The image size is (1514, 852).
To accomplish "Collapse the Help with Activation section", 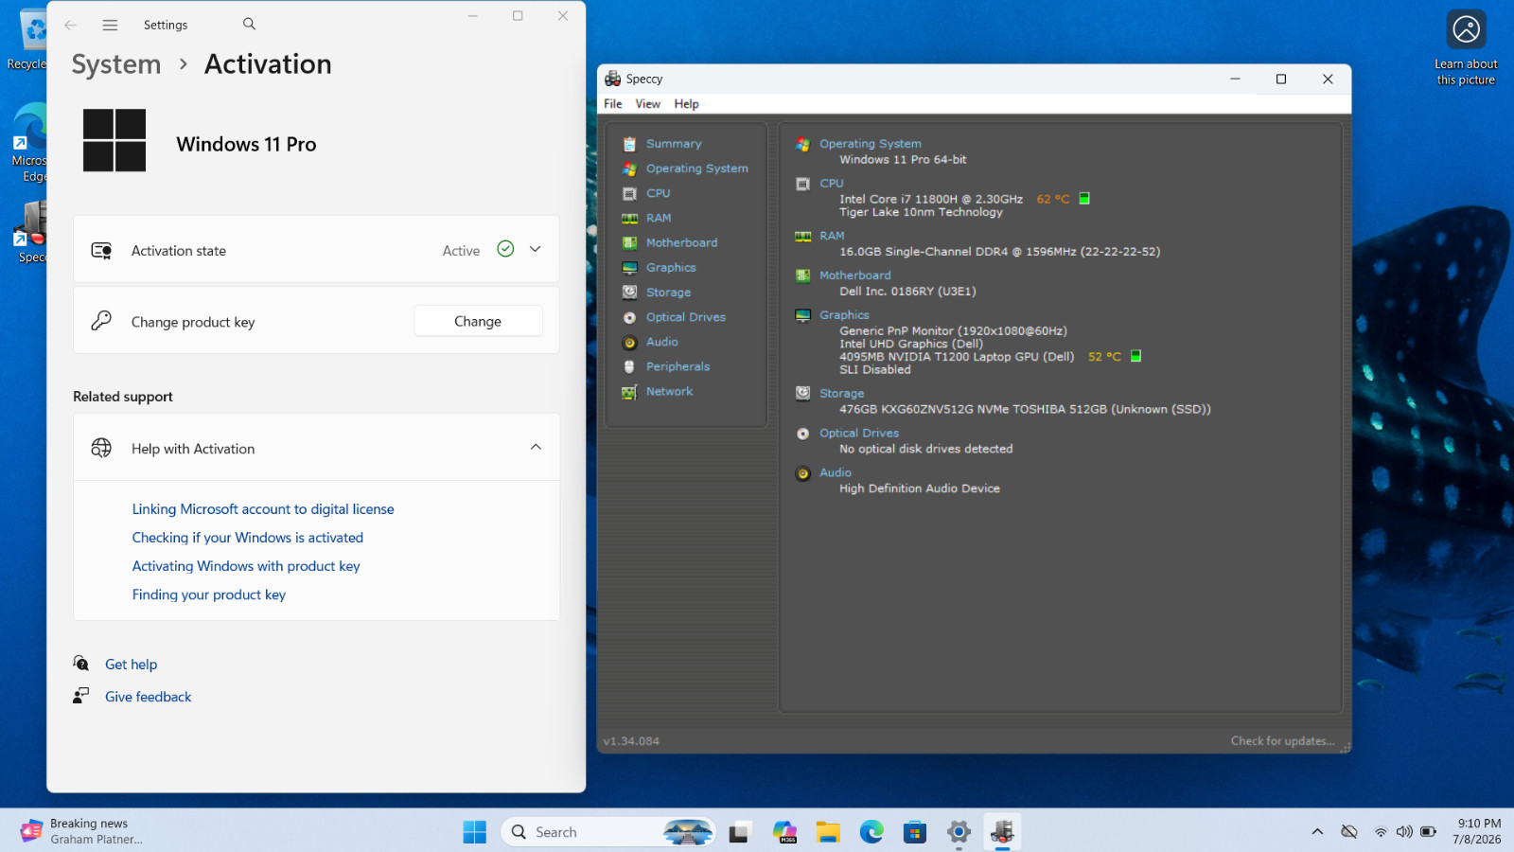I will [x=536, y=447].
